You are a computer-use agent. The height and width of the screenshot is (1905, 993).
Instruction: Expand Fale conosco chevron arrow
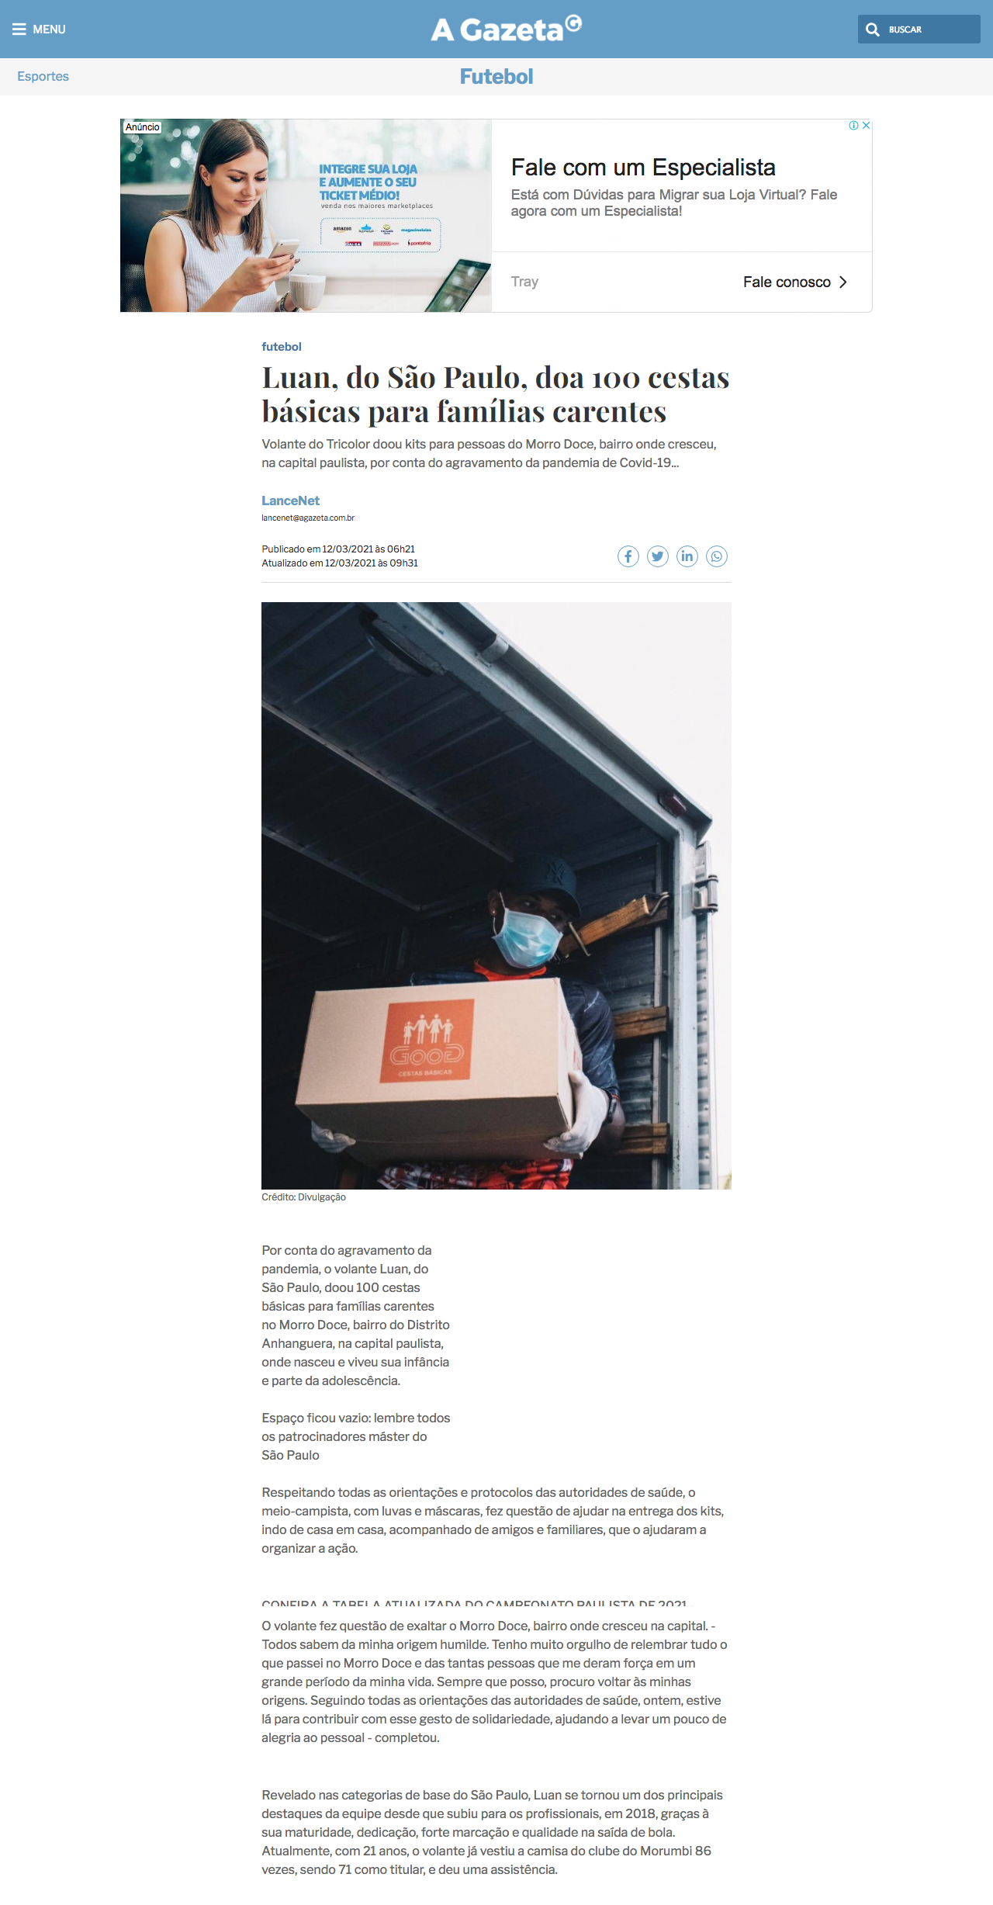tap(842, 282)
